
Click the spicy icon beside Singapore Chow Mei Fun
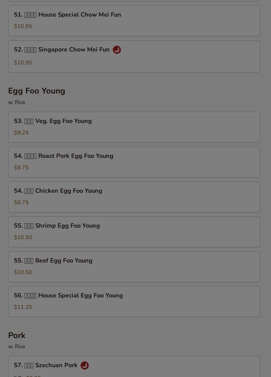tap(117, 50)
